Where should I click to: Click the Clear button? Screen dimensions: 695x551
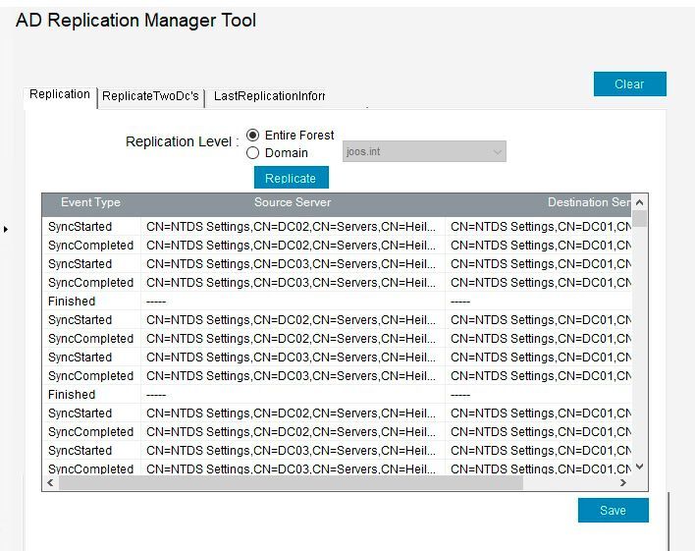tap(630, 83)
